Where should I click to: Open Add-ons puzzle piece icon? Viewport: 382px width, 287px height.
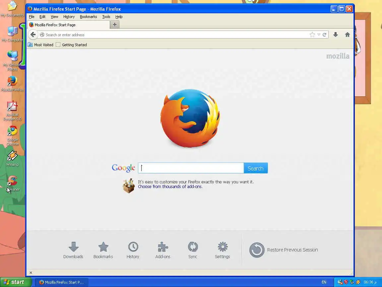(163, 250)
